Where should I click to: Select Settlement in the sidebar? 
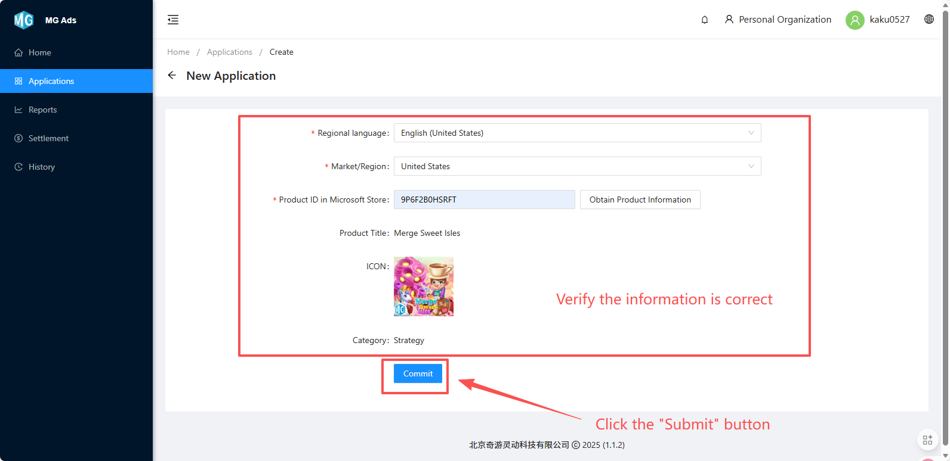click(48, 138)
